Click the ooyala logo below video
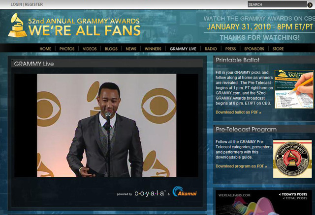The image size is (315, 215). tap(150, 193)
